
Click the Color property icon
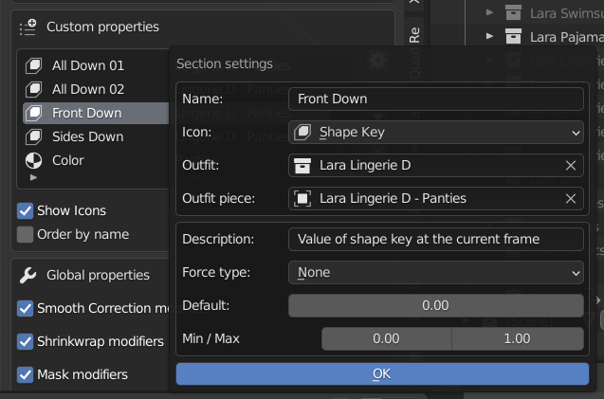tap(33, 160)
